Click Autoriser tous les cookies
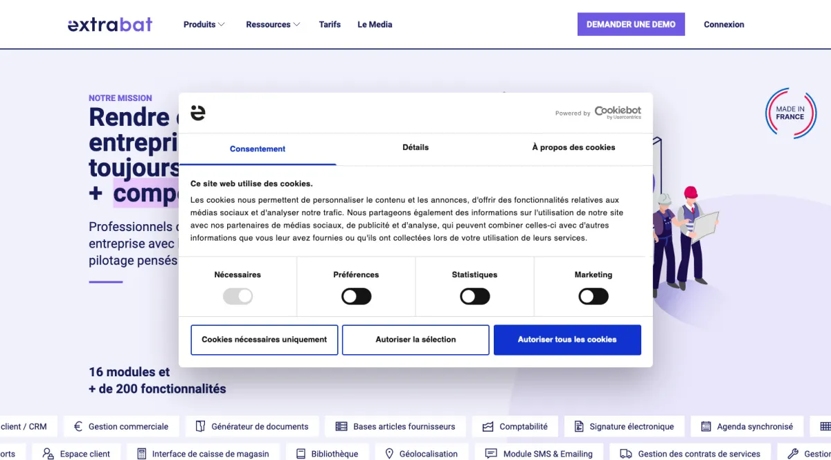Image resolution: width=831 pixels, height=460 pixels. coord(567,340)
